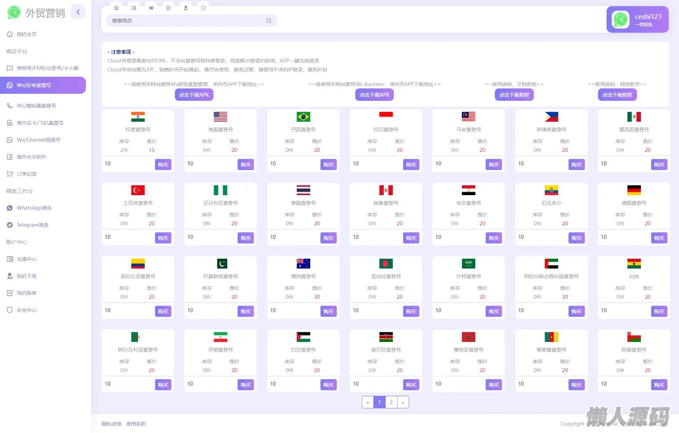
Task: Open 充值中心 in the sidebar
Action: click(x=26, y=259)
